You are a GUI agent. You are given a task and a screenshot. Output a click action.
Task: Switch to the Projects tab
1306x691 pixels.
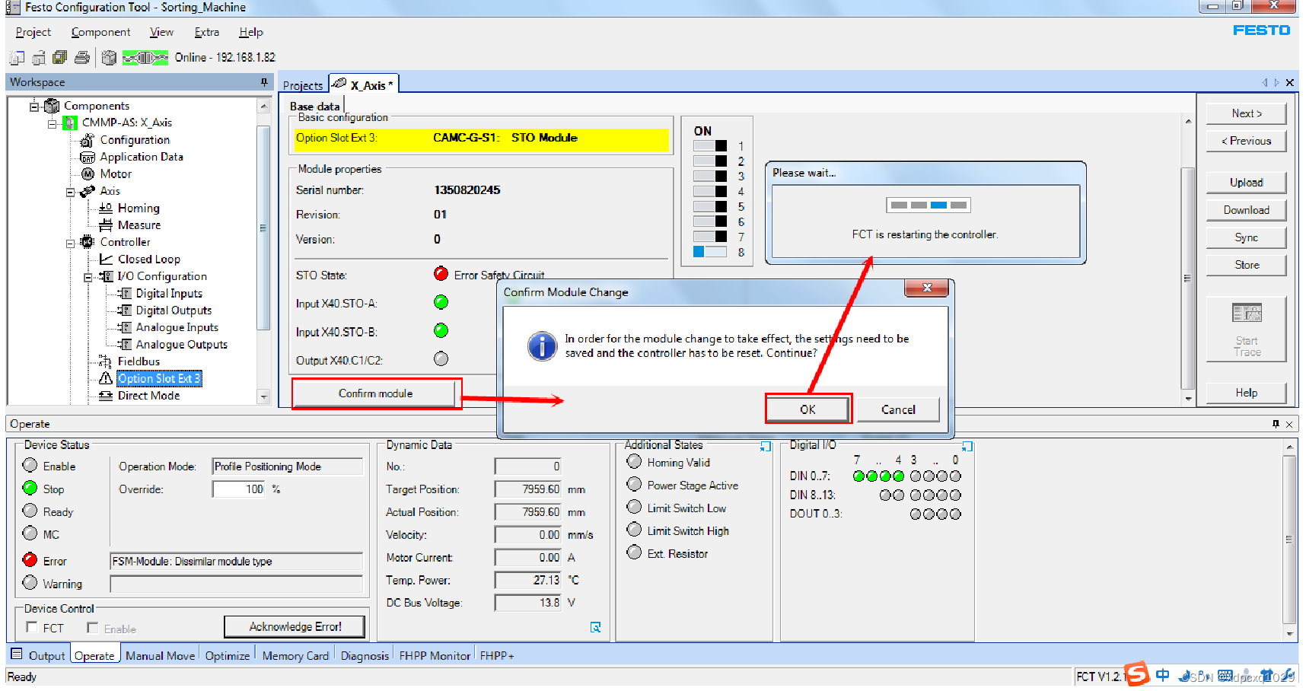click(303, 85)
